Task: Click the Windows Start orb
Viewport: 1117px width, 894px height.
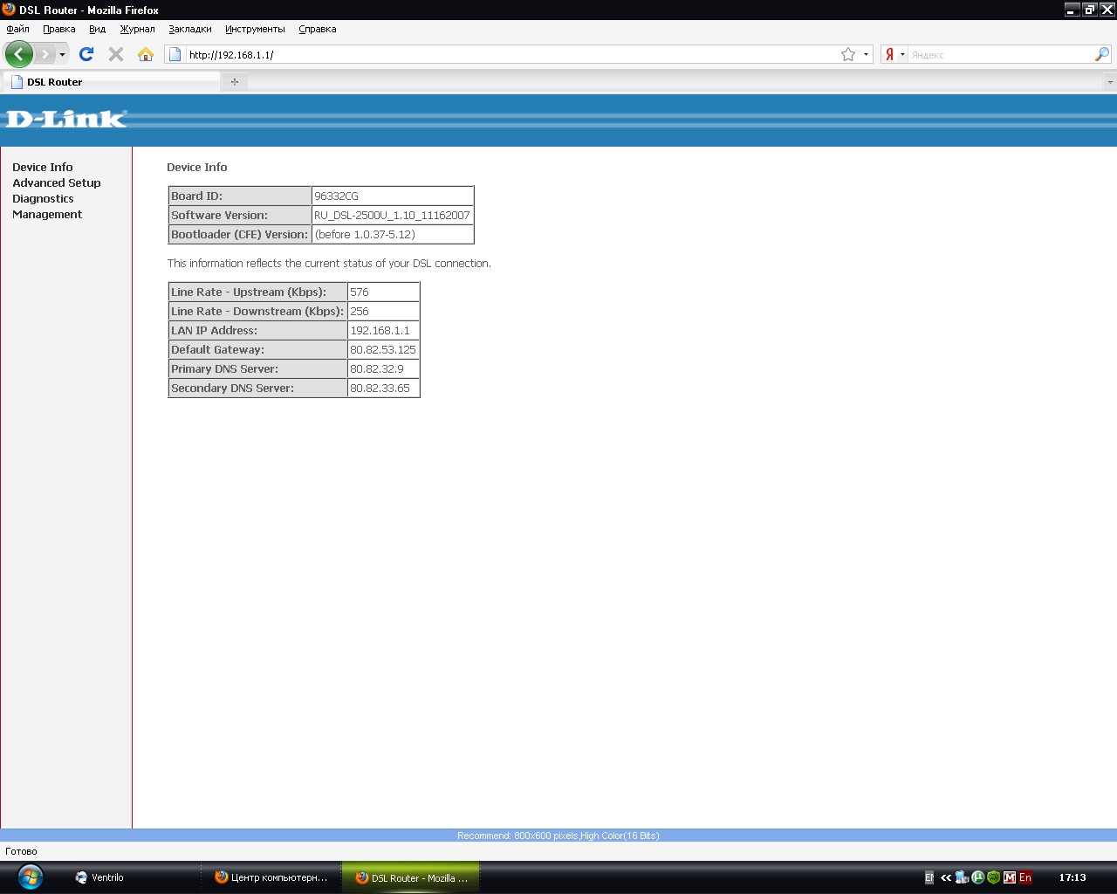Action: [x=30, y=877]
